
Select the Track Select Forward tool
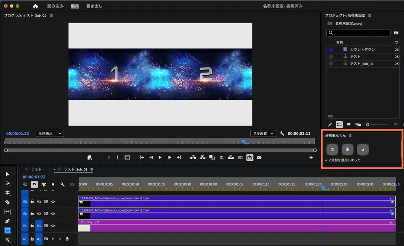(x=8, y=183)
